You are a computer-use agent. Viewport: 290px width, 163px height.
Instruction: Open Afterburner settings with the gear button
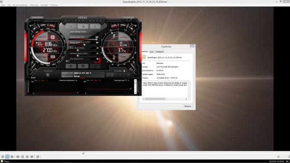pos(71,66)
